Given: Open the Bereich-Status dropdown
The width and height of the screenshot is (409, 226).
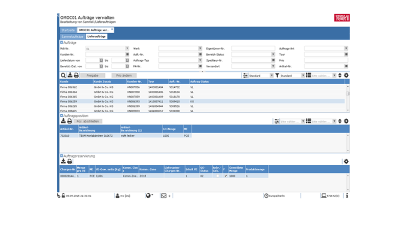Looking at the screenshot, I should click(273, 55).
